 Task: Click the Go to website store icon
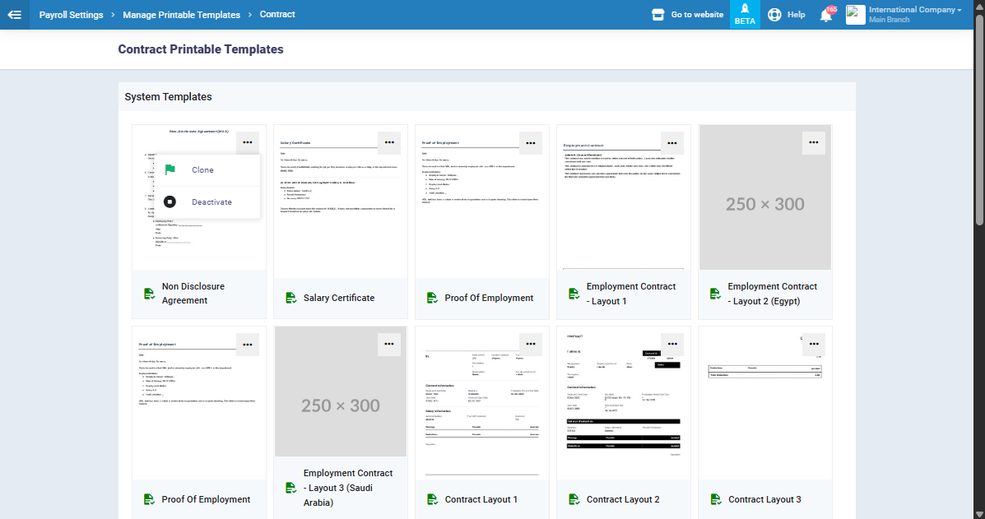[x=657, y=15]
